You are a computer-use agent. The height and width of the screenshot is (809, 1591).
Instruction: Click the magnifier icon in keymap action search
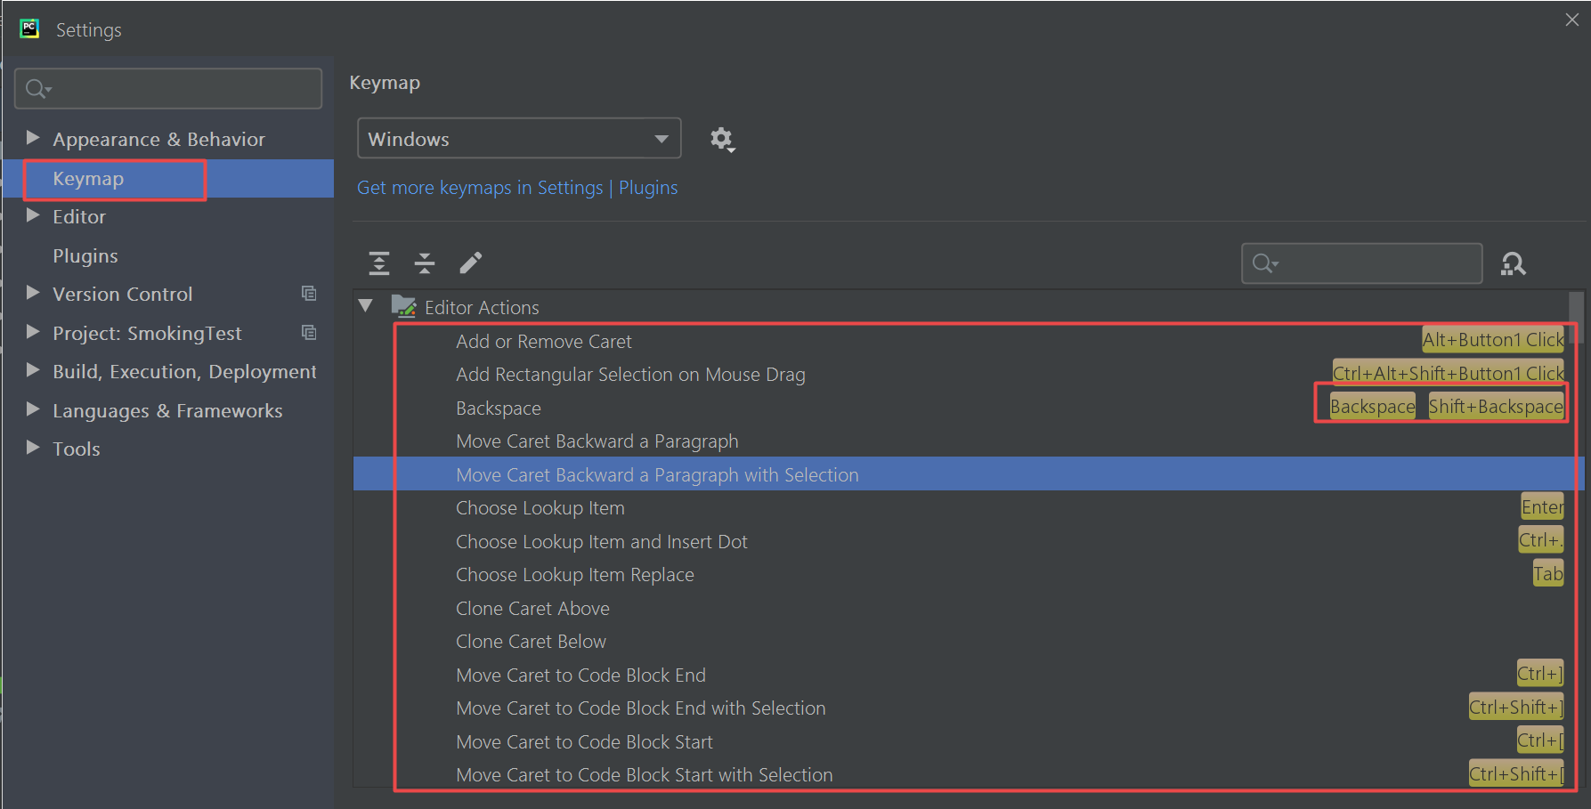1264,263
